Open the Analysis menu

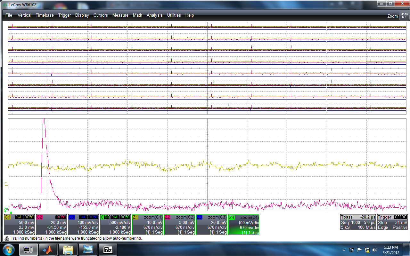click(x=154, y=15)
